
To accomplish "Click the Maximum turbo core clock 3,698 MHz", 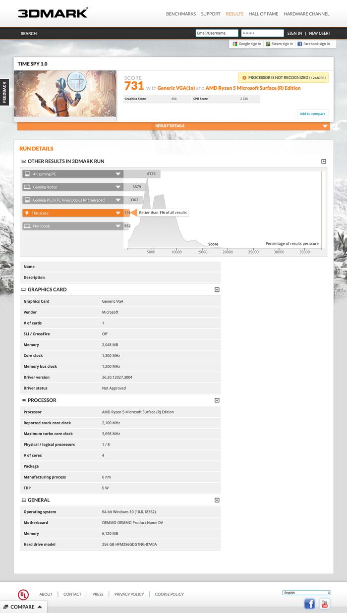I will pos(111,434).
